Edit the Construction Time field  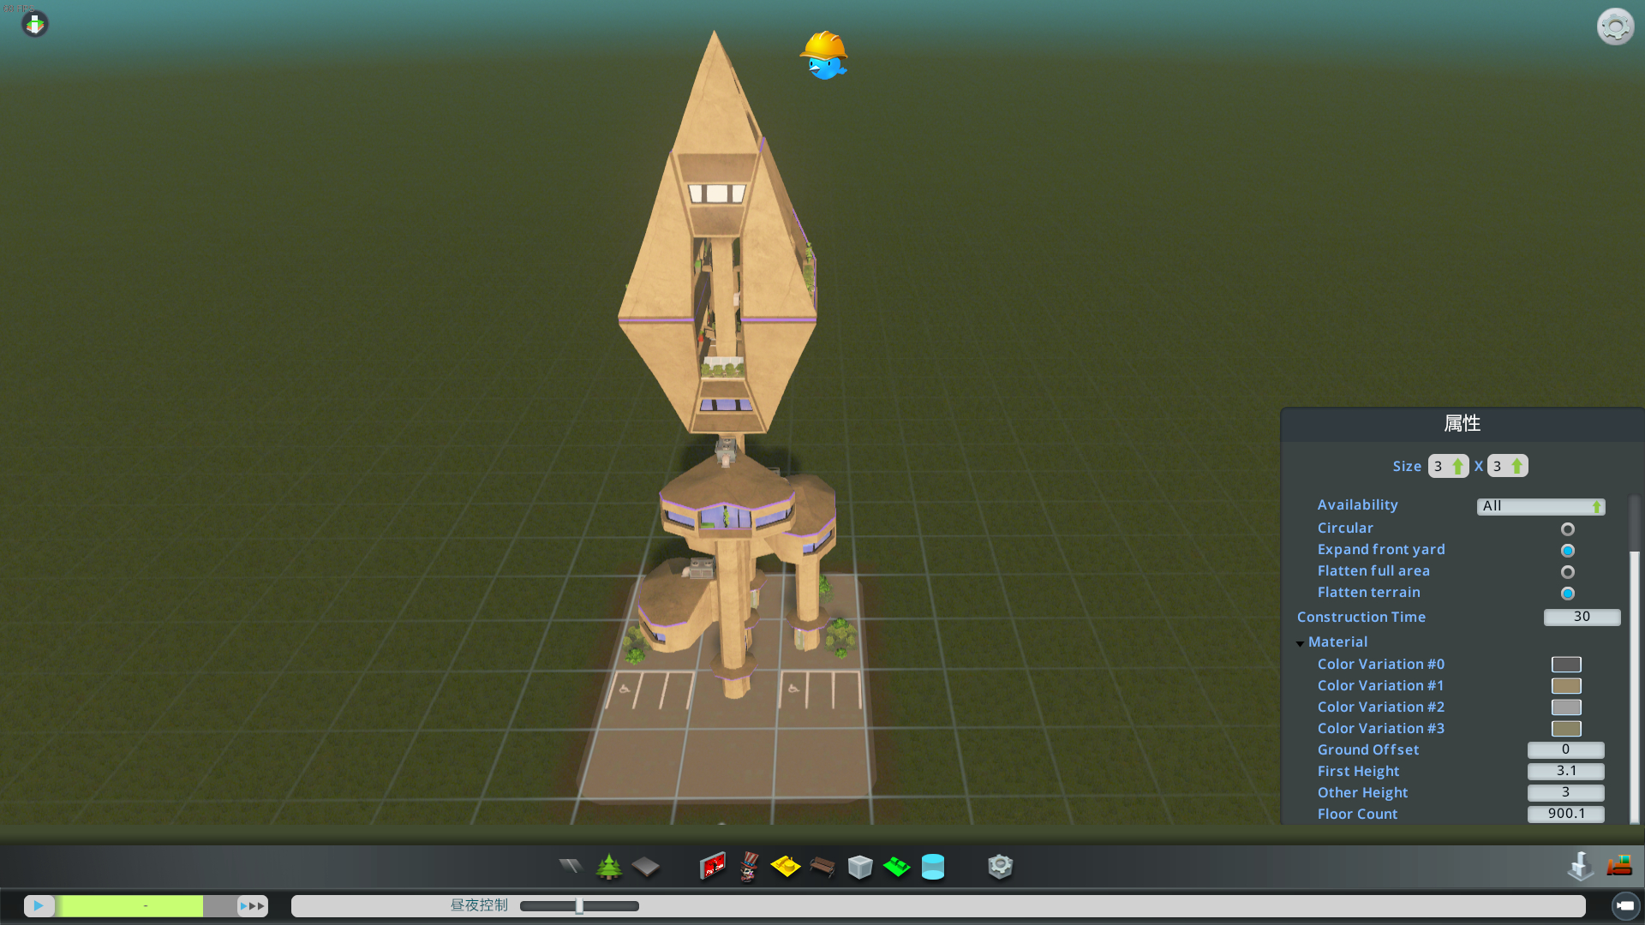(1582, 617)
